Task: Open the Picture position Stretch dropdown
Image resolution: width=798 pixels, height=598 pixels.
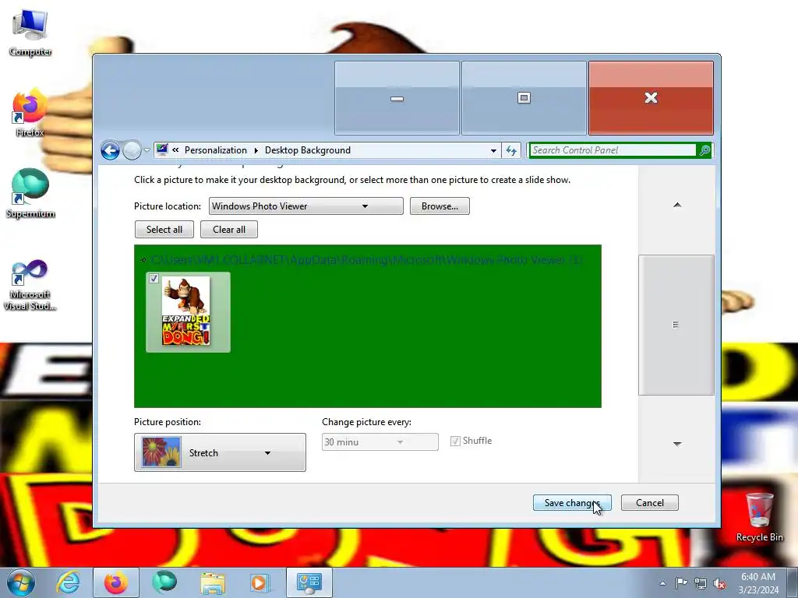Action: pyautogui.click(x=220, y=452)
